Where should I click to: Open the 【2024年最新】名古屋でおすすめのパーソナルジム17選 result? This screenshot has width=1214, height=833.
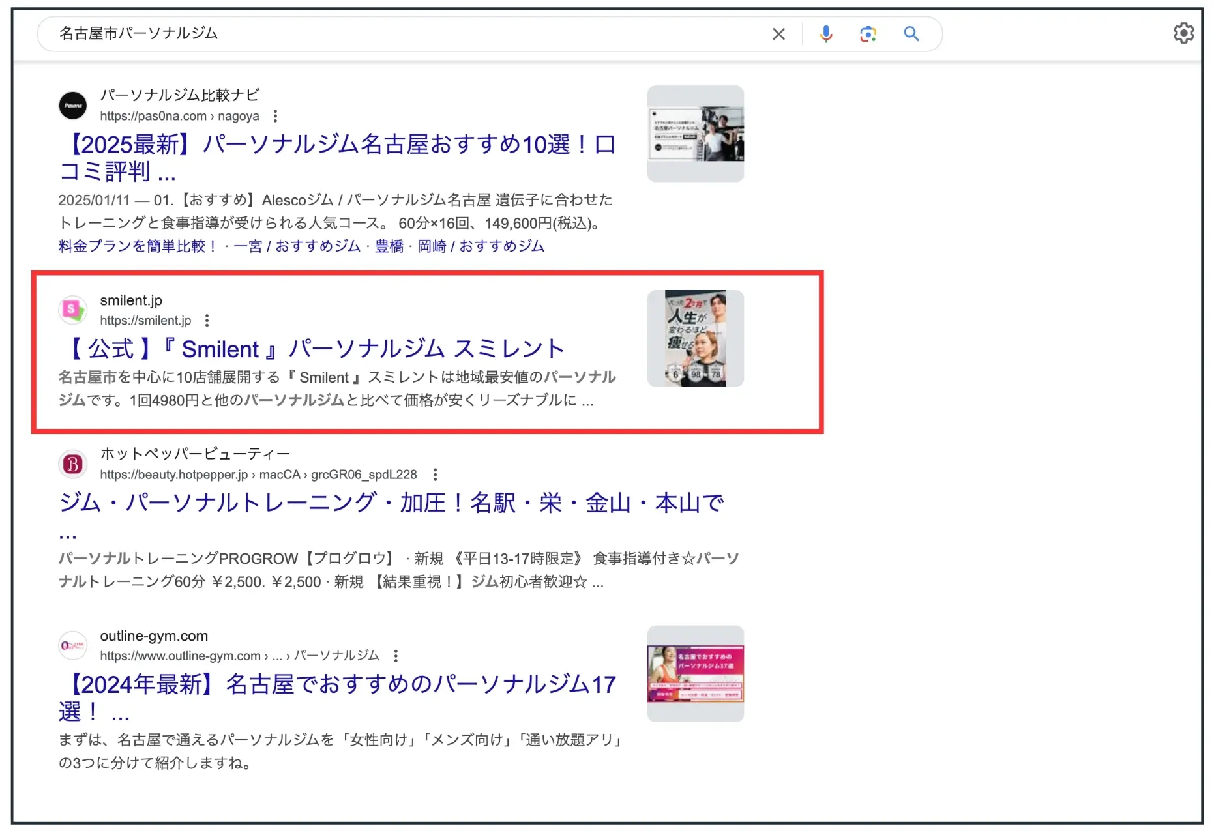point(337,697)
